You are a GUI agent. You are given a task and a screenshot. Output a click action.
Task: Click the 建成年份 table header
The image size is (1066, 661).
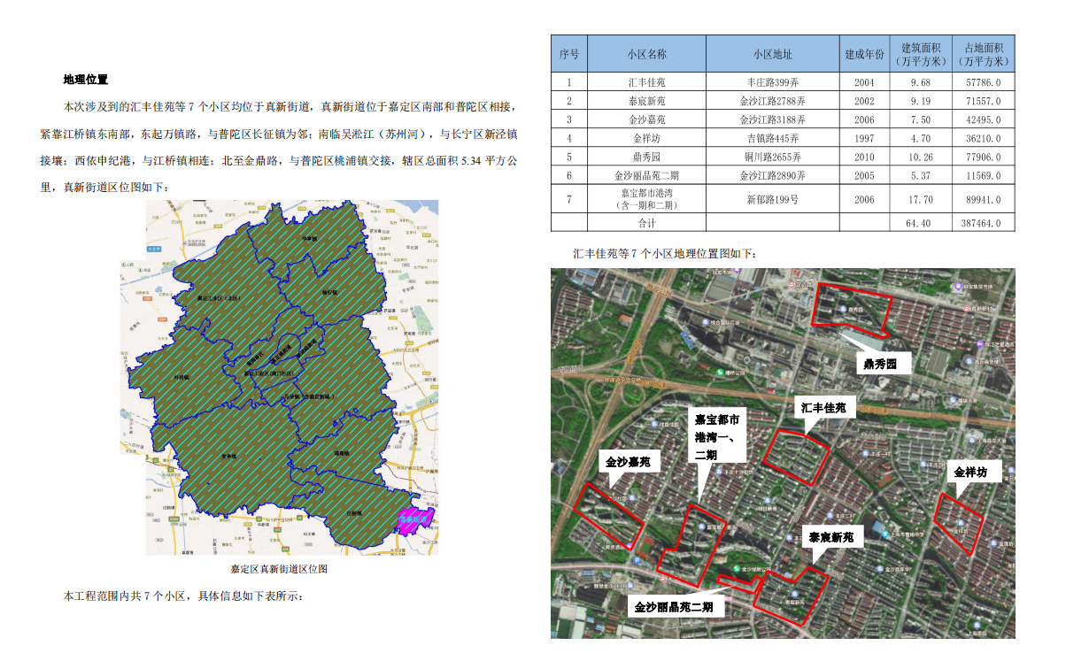click(x=864, y=54)
